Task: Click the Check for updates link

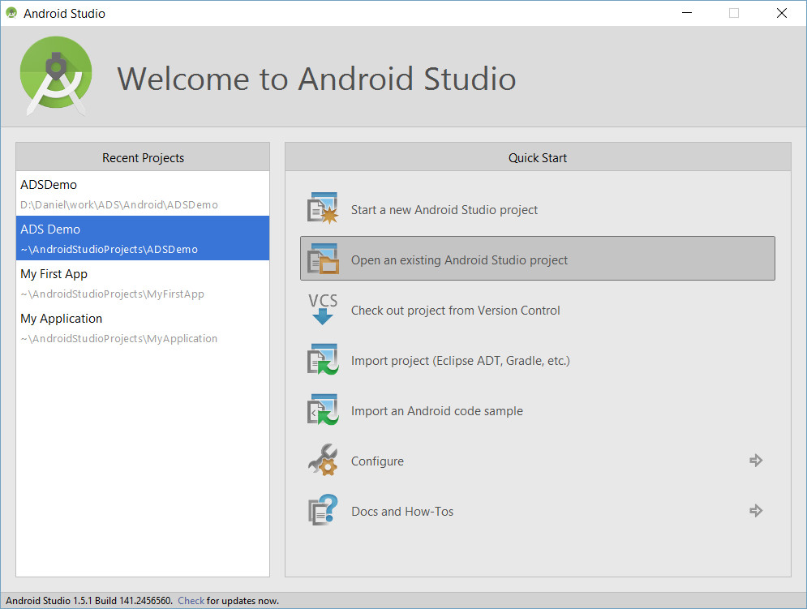Action: pos(191,601)
